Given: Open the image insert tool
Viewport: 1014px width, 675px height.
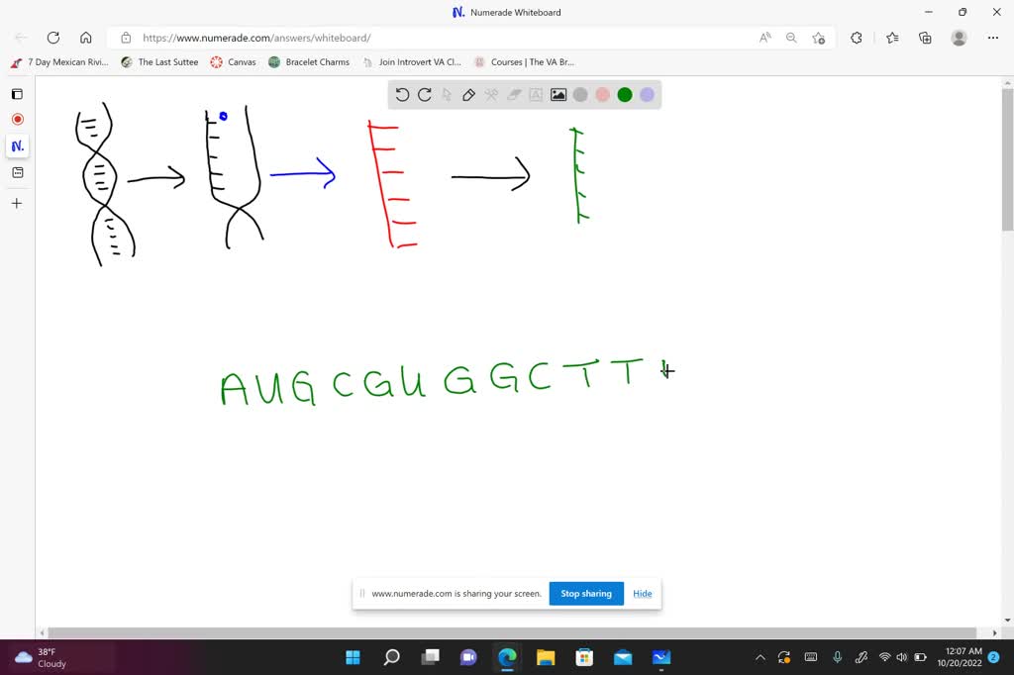Looking at the screenshot, I should click(x=558, y=94).
